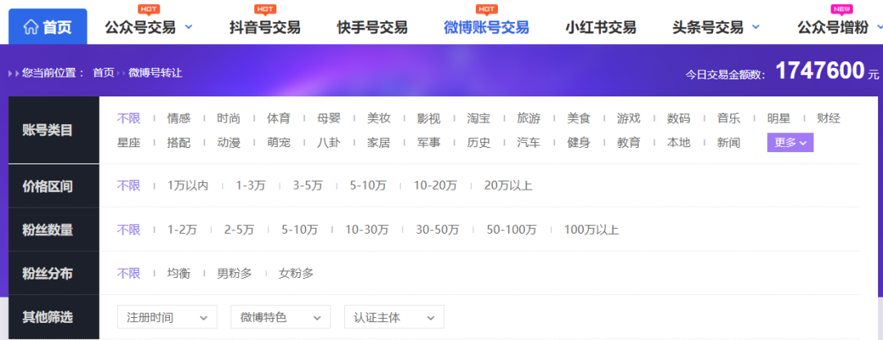
Task: Select 100万以上 fan count option
Action: [x=591, y=230]
